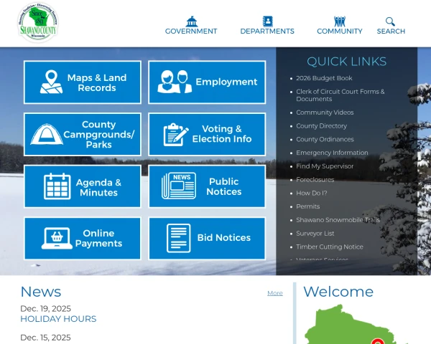Open County Directory quick link
The width and height of the screenshot is (431, 344).
pyautogui.click(x=321, y=126)
